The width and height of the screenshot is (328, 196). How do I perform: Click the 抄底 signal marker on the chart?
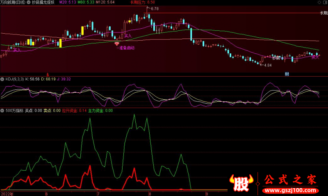tap(276, 58)
